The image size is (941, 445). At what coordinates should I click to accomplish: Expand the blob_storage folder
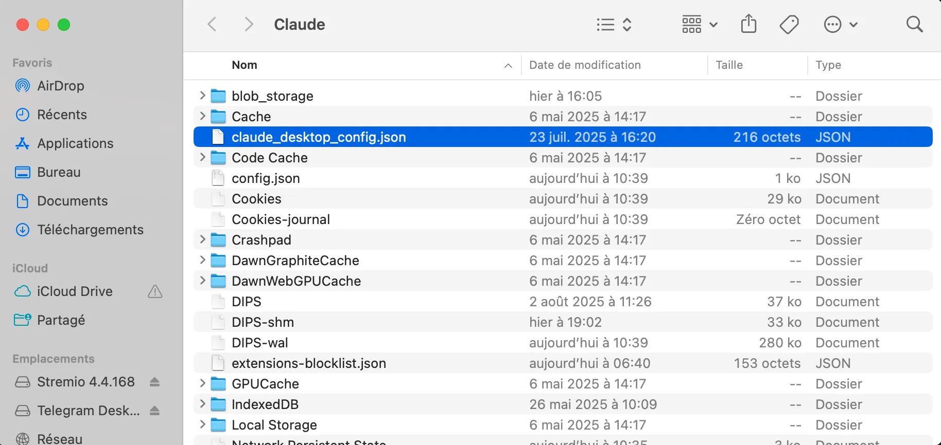202,96
